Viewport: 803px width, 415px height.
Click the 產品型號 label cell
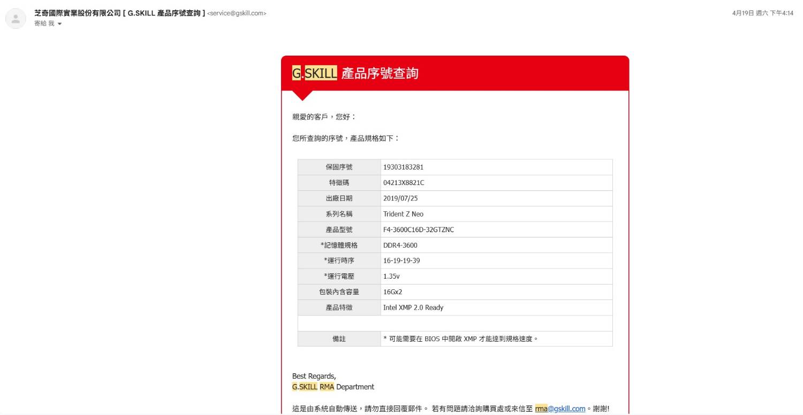339,229
